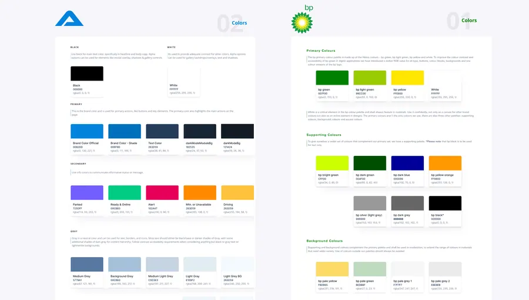Click the blue 'Colors' title on left page
This screenshot has height=300, width=529.
pyautogui.click(x=239, y=23)
